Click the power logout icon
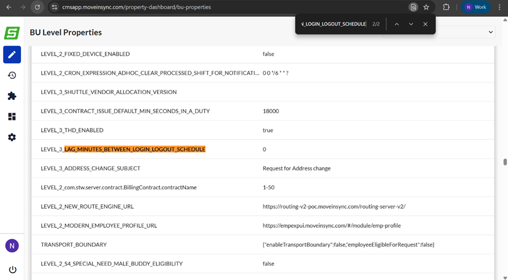This screenshot has width=508, height=280. [x=12, y=269]
